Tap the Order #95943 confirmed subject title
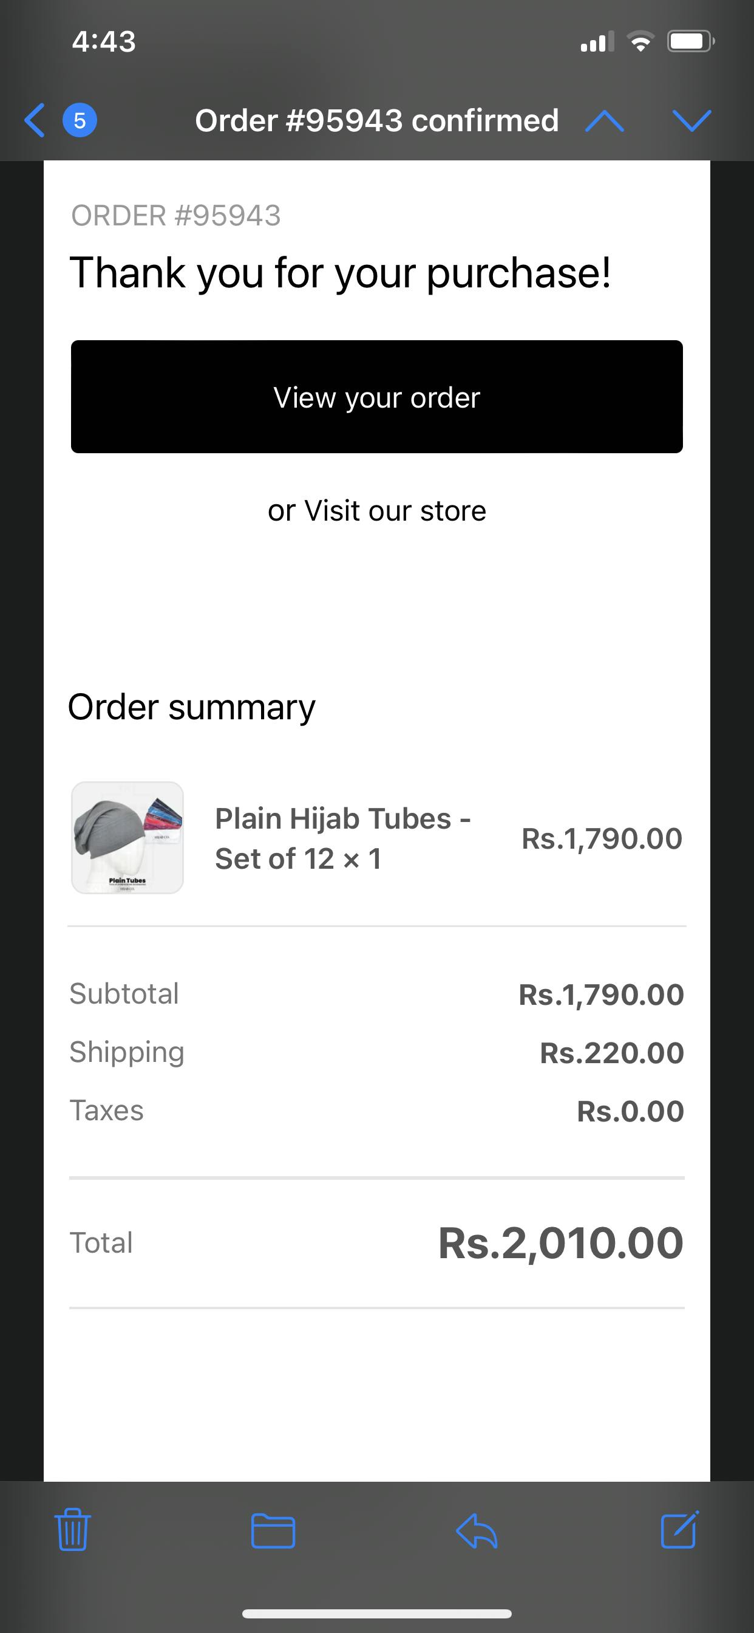 tap(376, 120)
